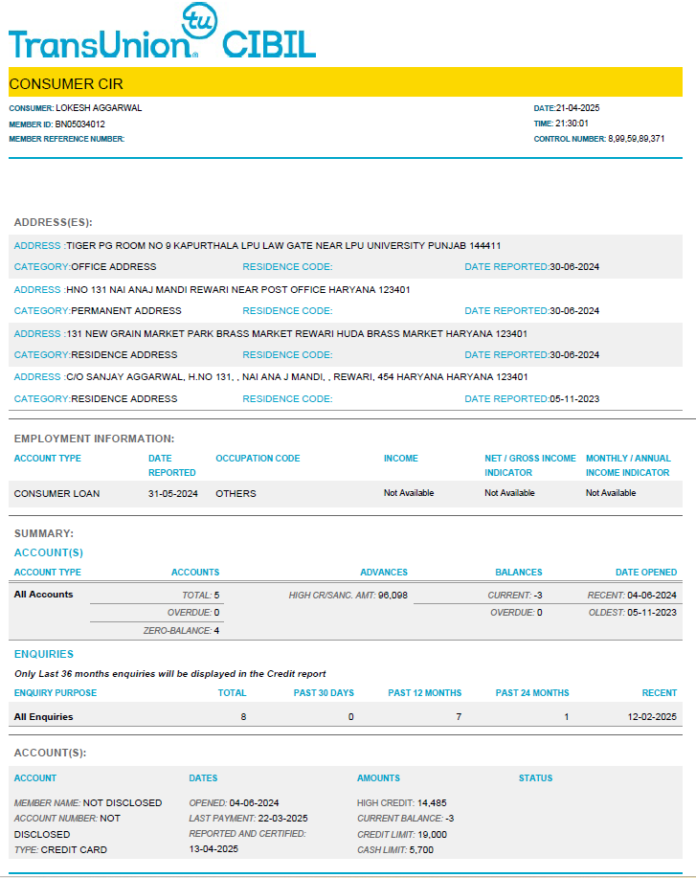Click the DATES column header in accounts
The width and height of the screenshot is (696, 878).
pyautogui.click(x=203, y=778)
